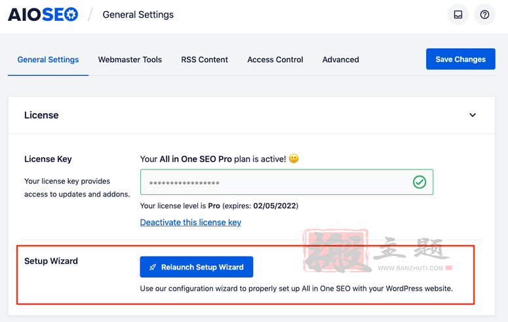Focus the license key input field

(286, 182)
